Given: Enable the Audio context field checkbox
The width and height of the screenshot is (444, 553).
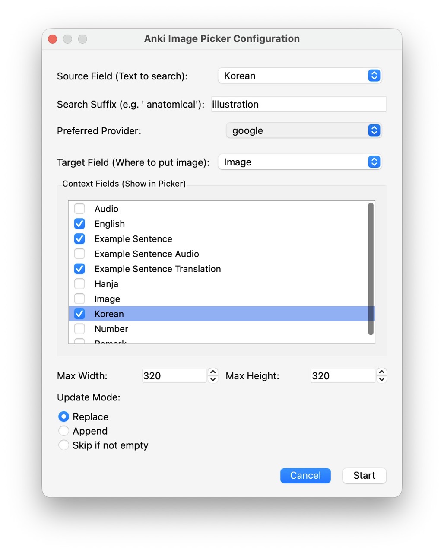Looking at the screenshot, I should click(79, 209).
